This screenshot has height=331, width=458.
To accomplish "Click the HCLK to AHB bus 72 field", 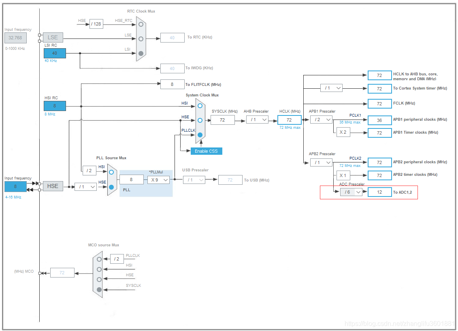I will coord(379,75).
